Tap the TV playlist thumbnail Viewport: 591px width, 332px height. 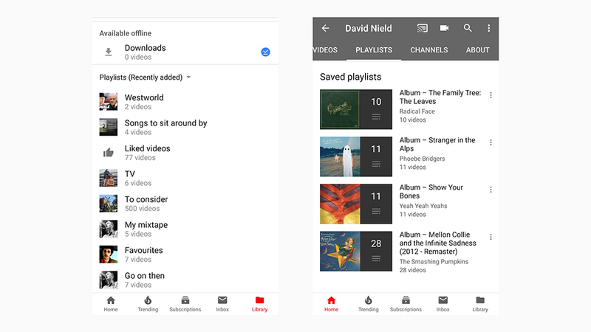point(108,178)
